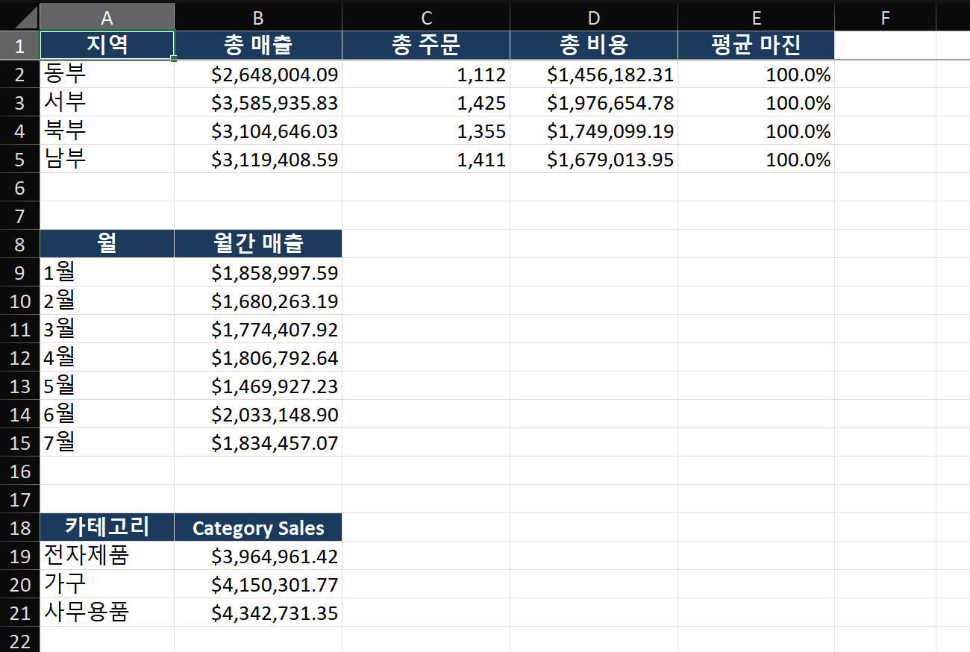Select 100.0% margin cell in 남부 row

756,159
